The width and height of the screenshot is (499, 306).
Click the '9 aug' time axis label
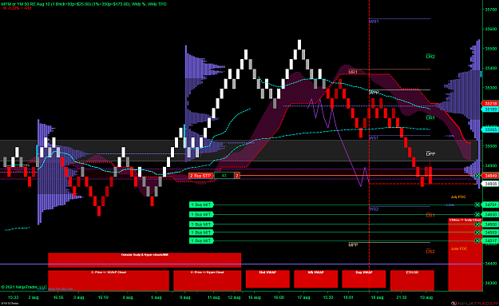point(184,297)
